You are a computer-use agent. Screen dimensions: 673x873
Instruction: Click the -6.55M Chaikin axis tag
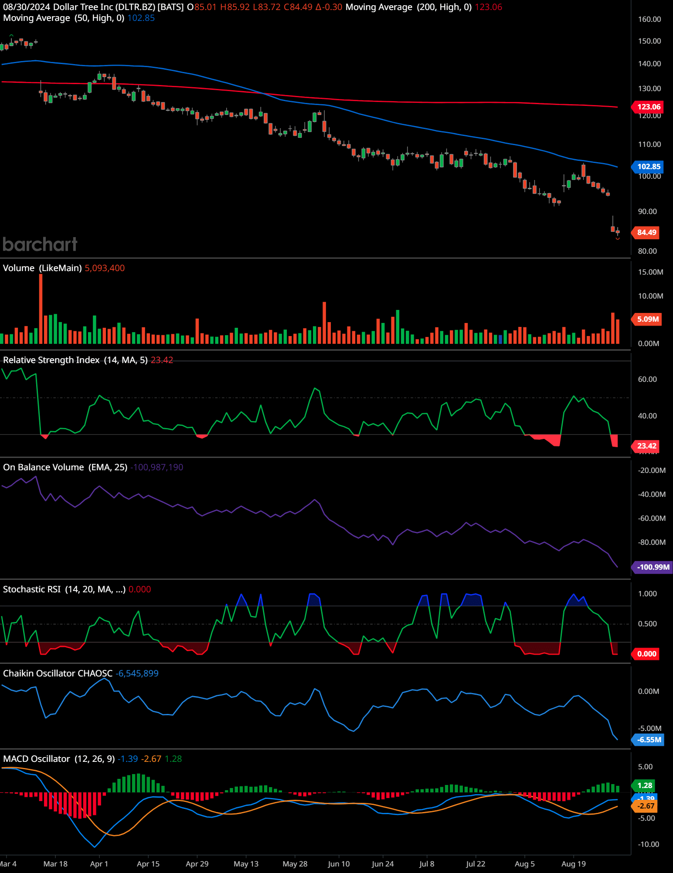click(x=648, y=740)
